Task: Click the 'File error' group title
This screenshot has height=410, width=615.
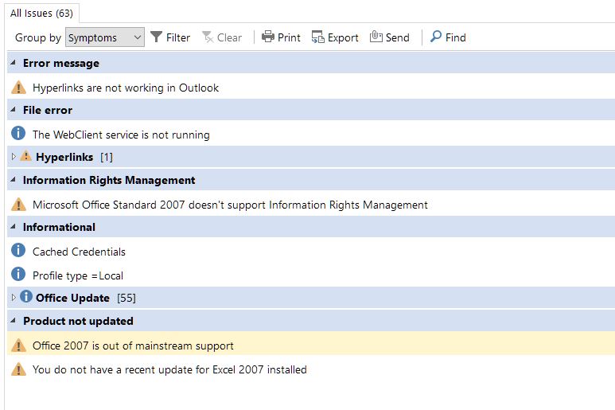Action: (x=48, y=110)
